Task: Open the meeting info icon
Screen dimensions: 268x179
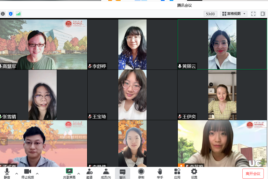Action: click(3, 14)
